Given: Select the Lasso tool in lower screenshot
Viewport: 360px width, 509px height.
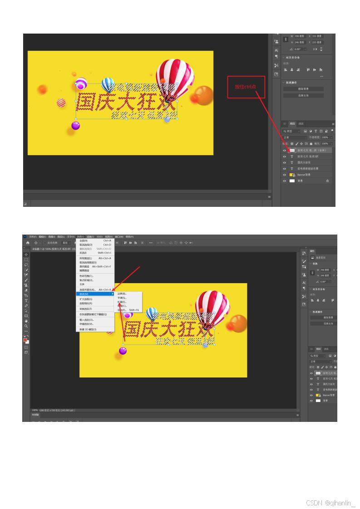Looking at the screenshot, I should (26, 264).
